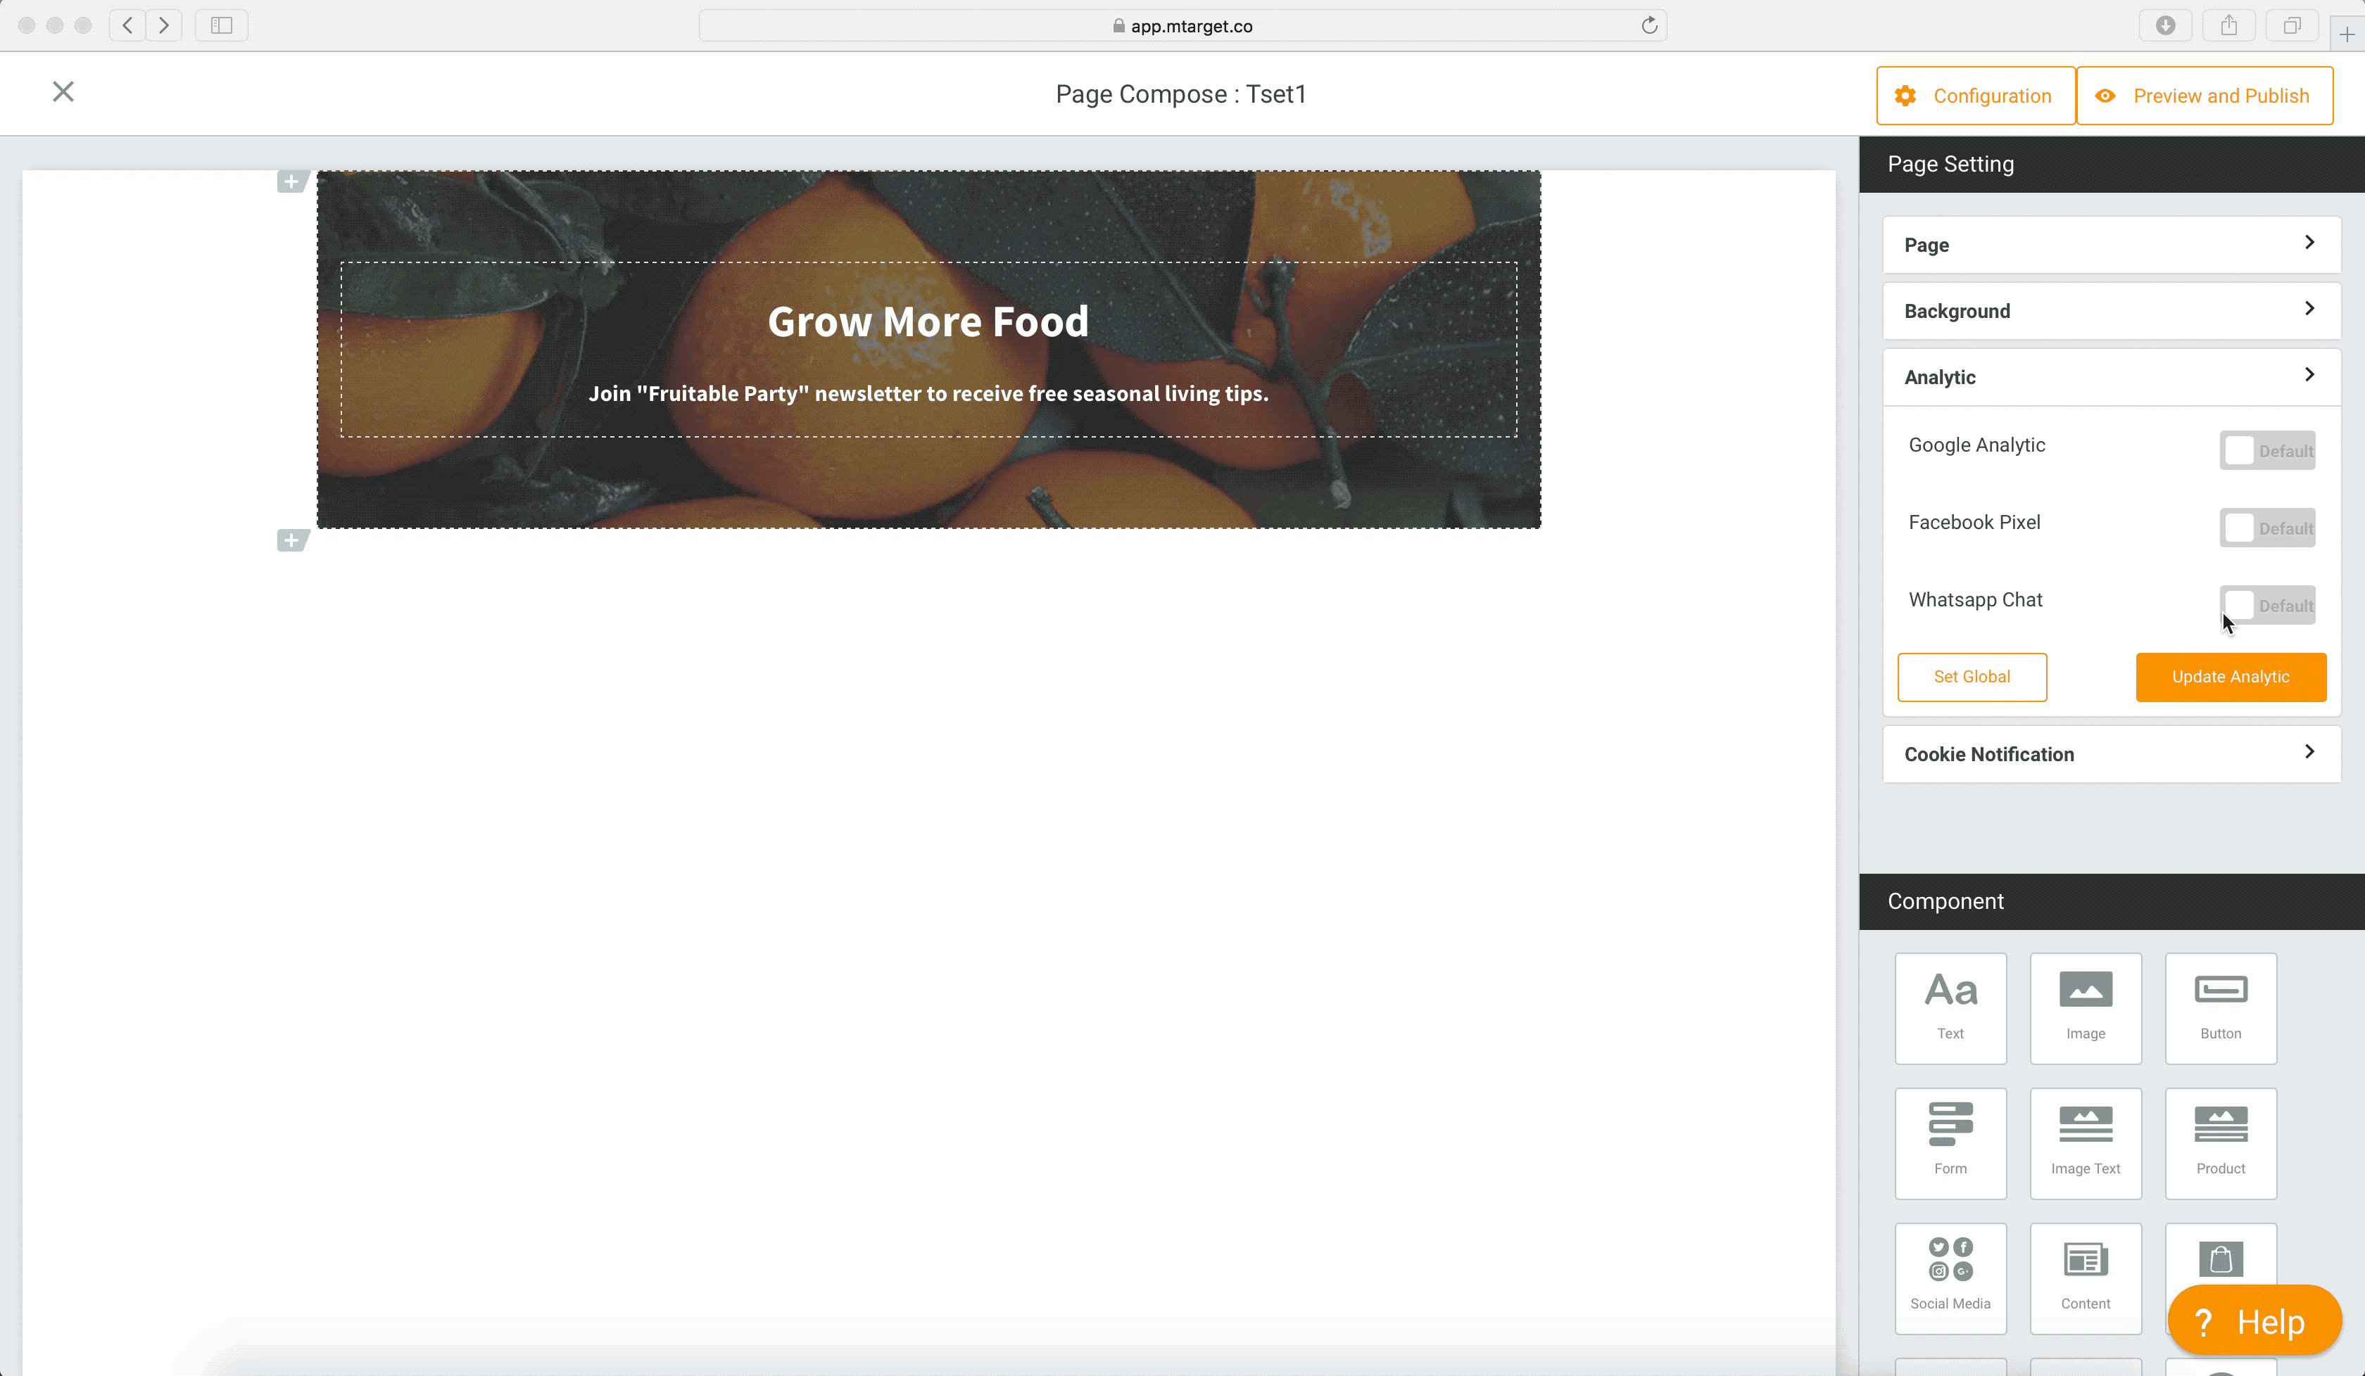Expand the Page settings section
The image size is (2365, 1376).
click(x=2111, y=245)
